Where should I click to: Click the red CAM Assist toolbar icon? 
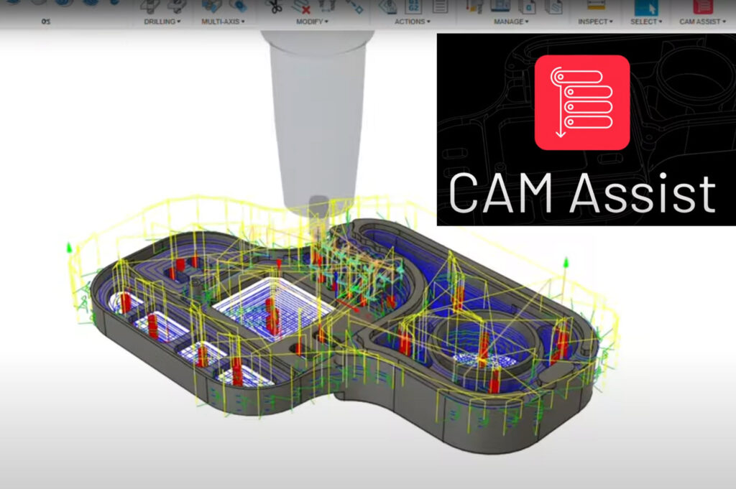tap(703, 6)
